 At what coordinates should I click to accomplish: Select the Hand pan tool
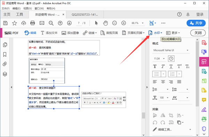click(x=105, y=23)
